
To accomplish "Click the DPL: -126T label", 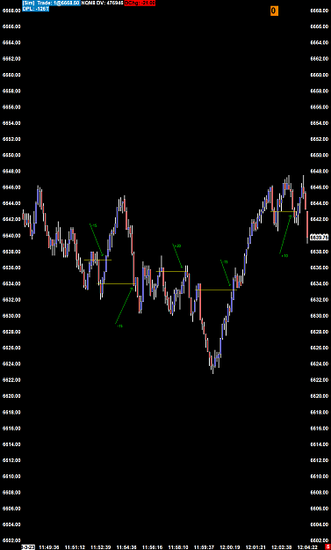I will 36,8.
